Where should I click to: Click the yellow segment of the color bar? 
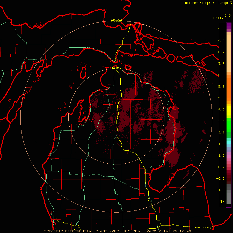click(229, 111)
